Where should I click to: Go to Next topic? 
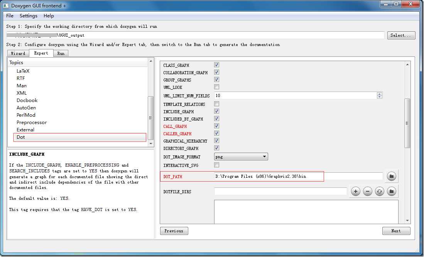(x=396, y=231)
